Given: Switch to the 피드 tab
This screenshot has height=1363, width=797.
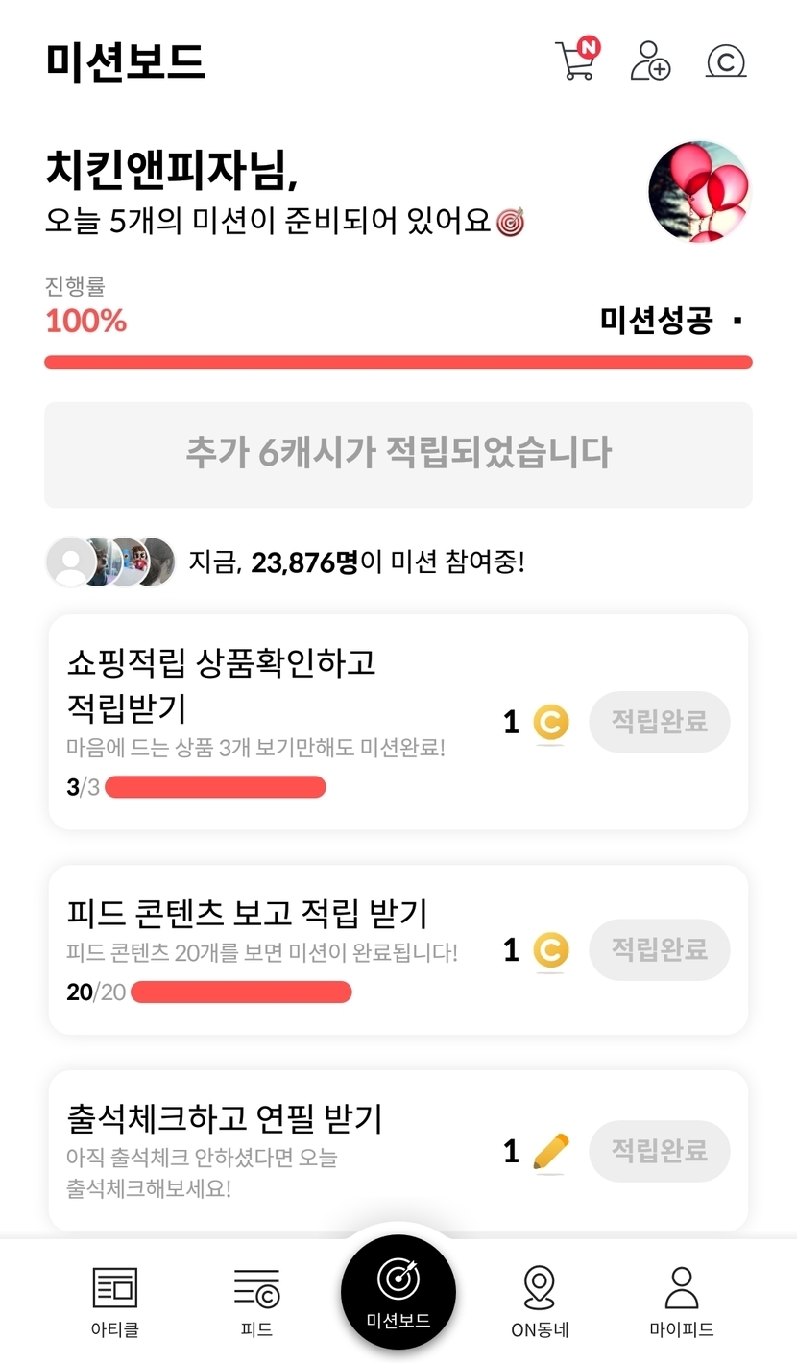Looking at the screenshot, I should [x=256, y=1301].
